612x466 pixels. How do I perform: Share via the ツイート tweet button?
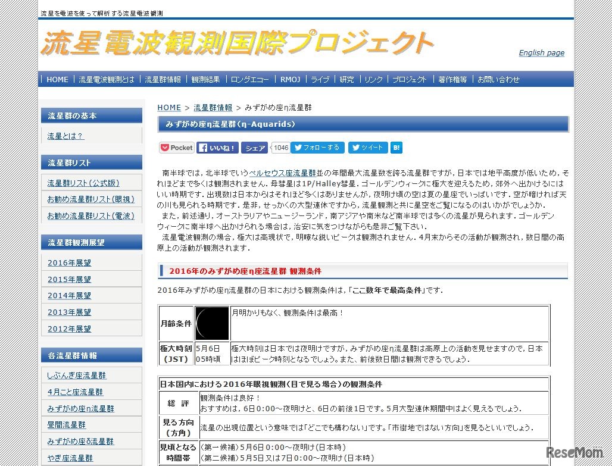click(x=367, y=147)
